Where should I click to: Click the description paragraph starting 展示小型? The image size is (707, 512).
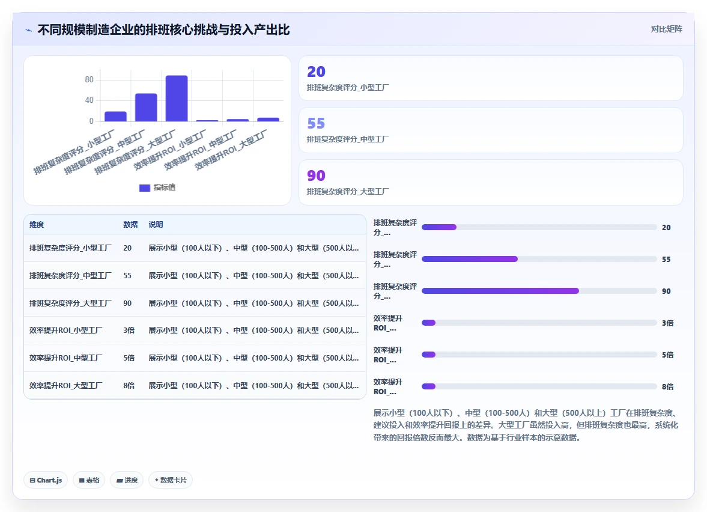[x=526, y=425]
